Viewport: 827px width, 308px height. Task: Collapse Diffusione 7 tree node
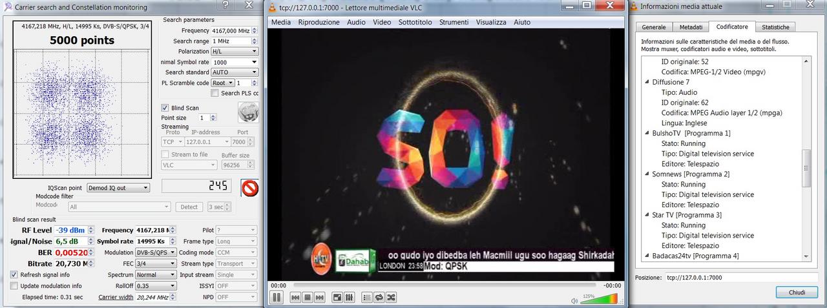click(x=647, y=82)
